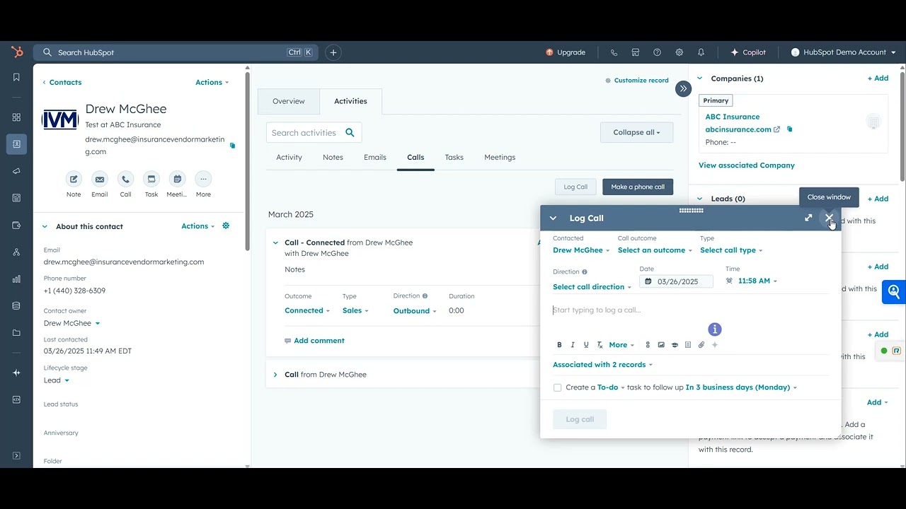Expand the left navigation sidebar

[x=16, y=456]
